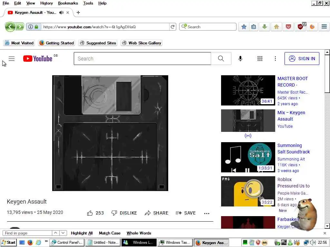The image size is (330, 247).
Task: Open Mix – Keygen Assault playlist link
Action: [291, 116]
